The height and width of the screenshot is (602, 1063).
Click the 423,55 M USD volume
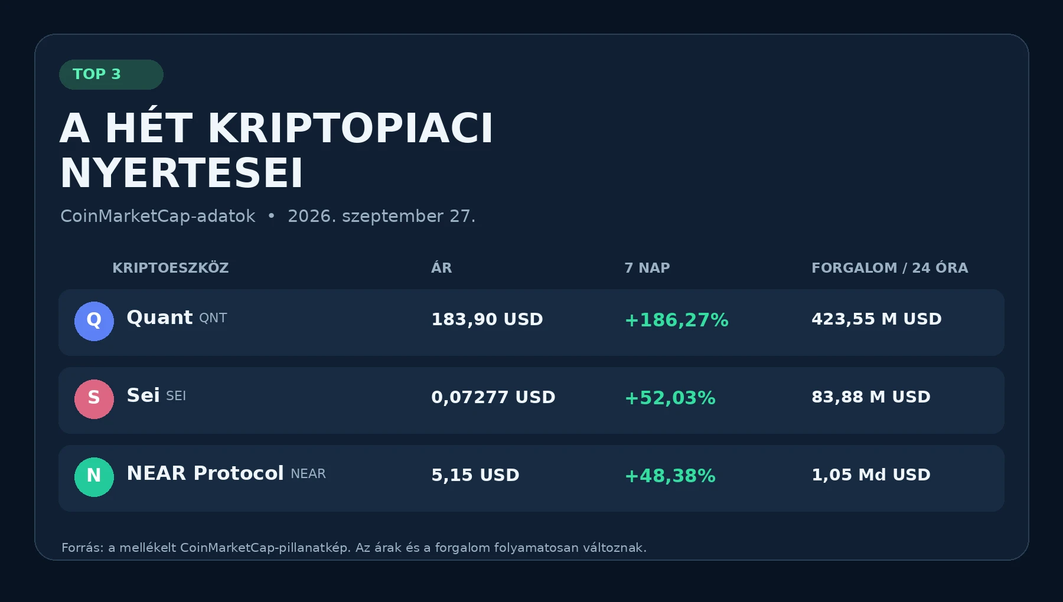point(876,319)
